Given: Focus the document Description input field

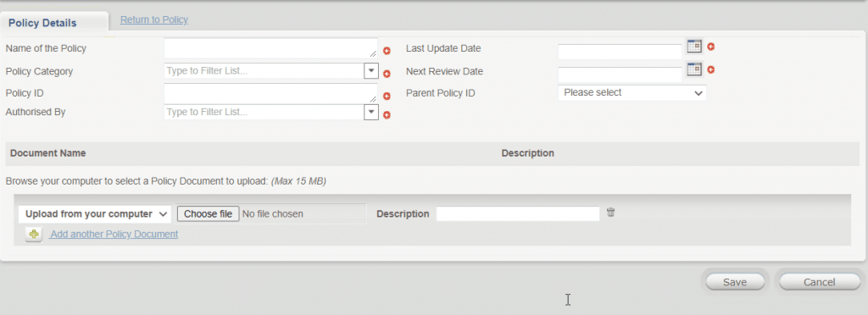Looking at the screenshot, I should tap(518, 214).
